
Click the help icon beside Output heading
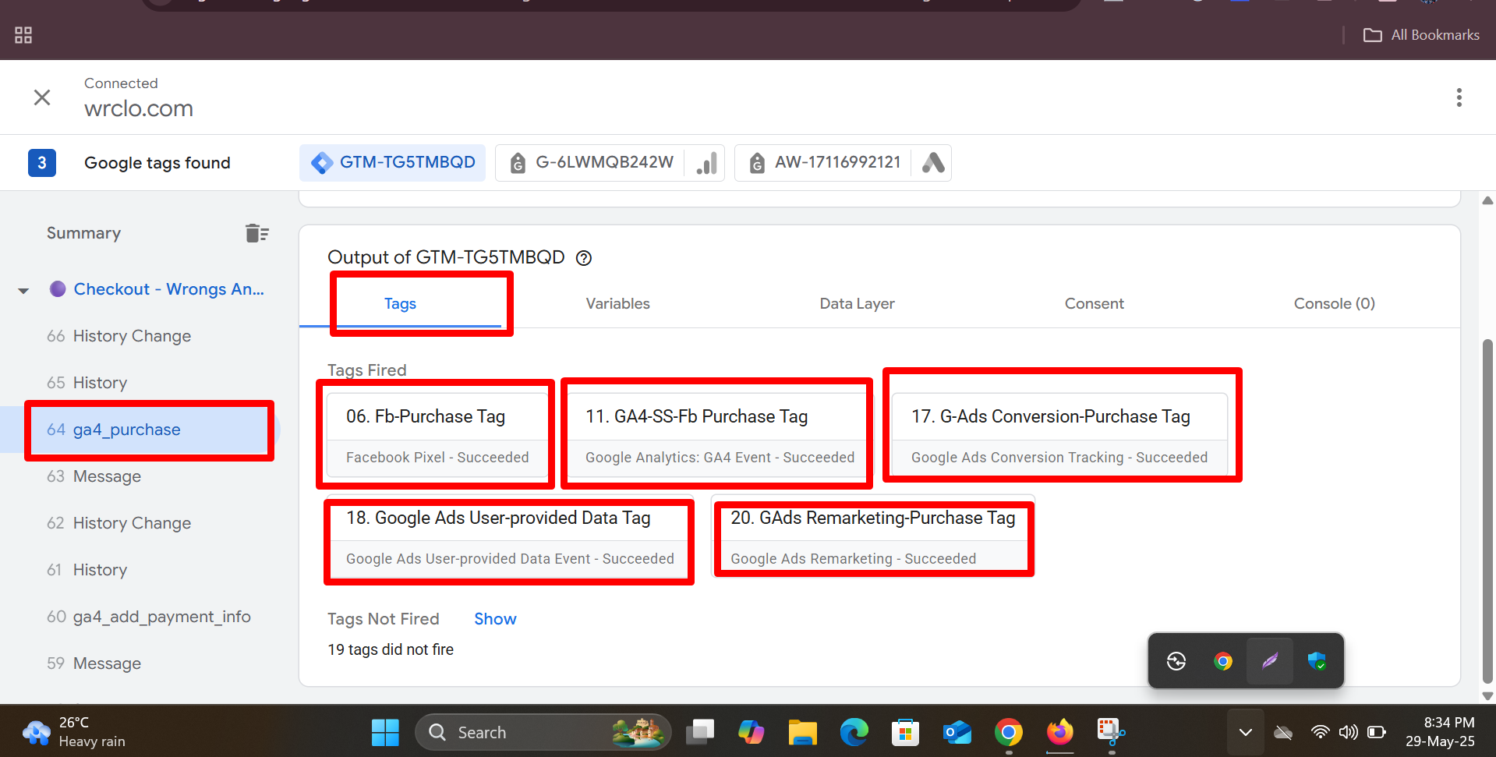click(x=584, y=258)
